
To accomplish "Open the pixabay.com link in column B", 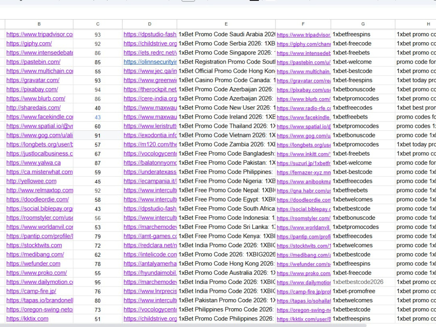I will [32, 89].
